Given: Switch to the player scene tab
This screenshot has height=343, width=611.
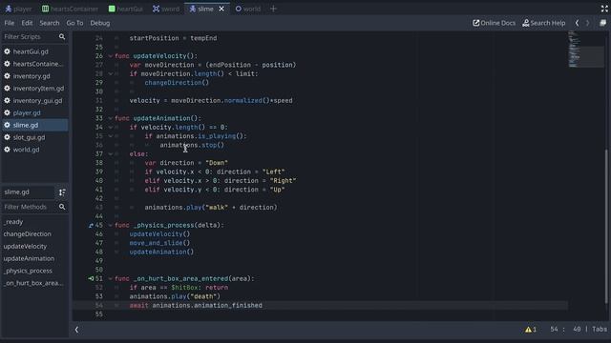Looking at the screenshot, I should [19, 9].
